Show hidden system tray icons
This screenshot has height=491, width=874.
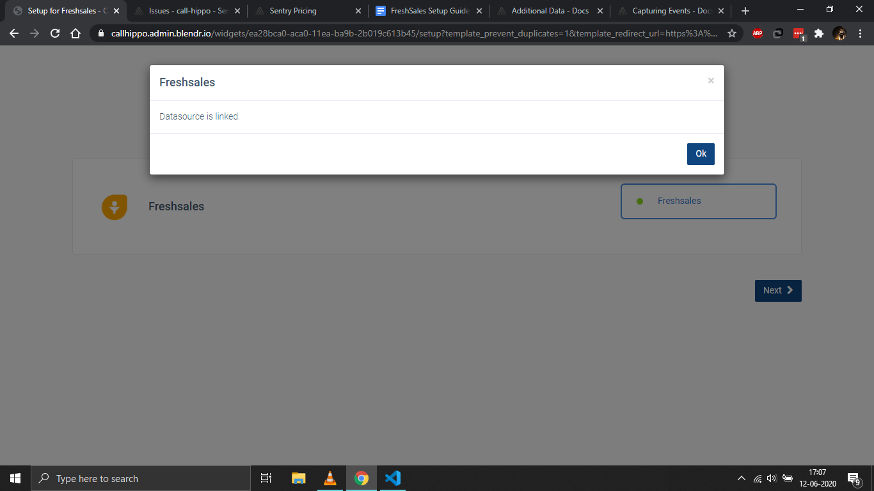[x=742, y=478]
